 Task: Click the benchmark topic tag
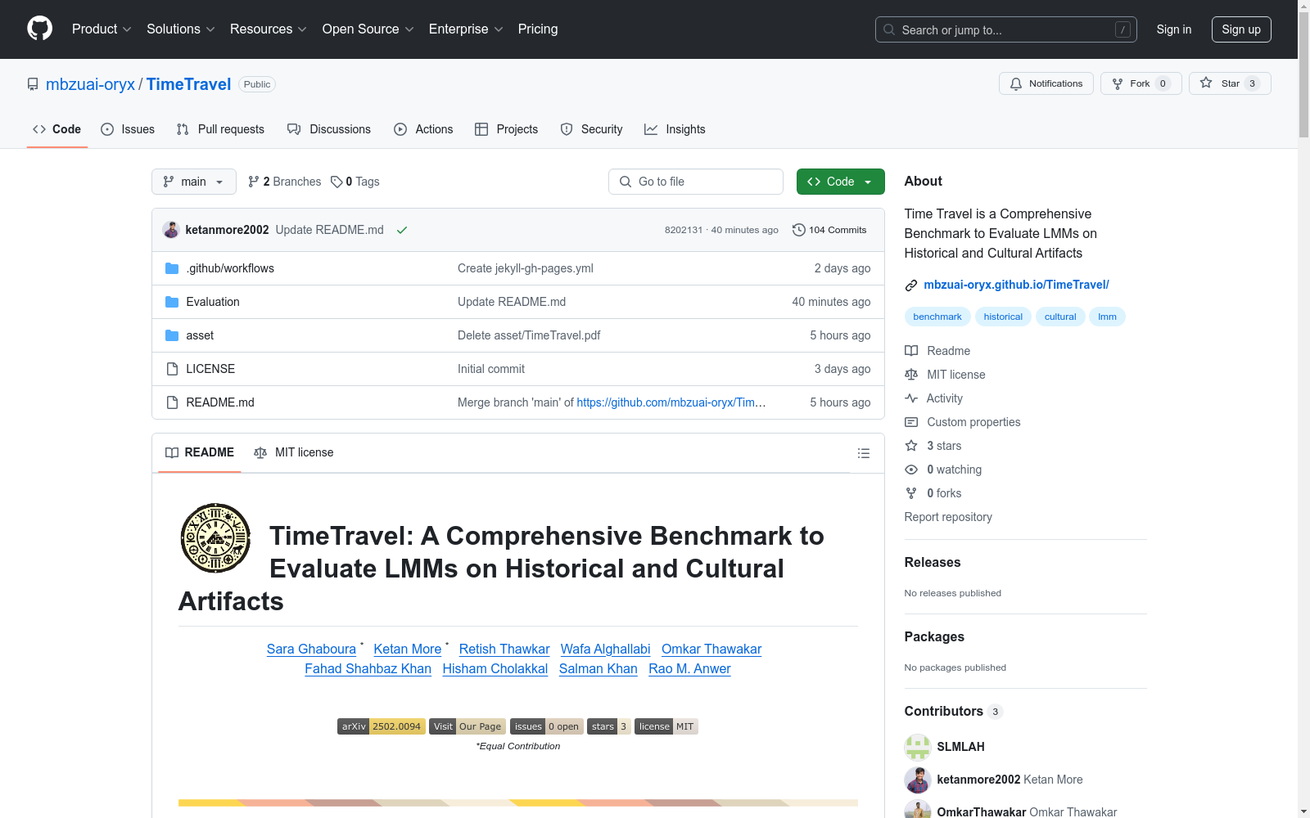(937, 317)
